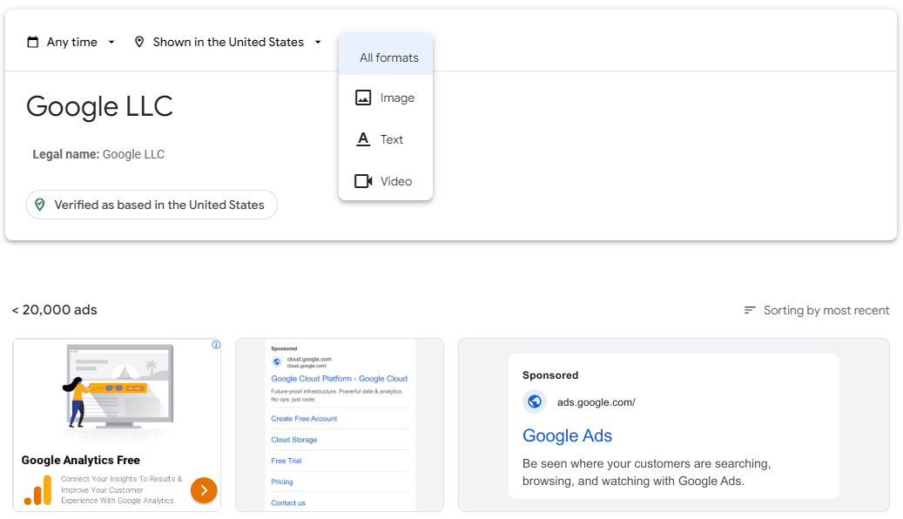This screenshot has width=903, height=519.
Task: Click the orange arrow button on Analytics ad
Action: tap(204, 490)
